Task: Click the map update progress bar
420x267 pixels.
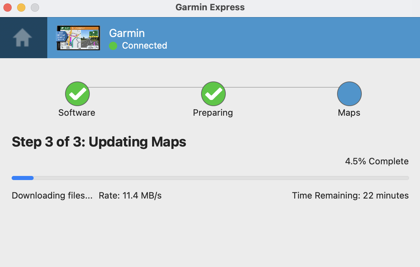Action: click(x=210, y=178)
